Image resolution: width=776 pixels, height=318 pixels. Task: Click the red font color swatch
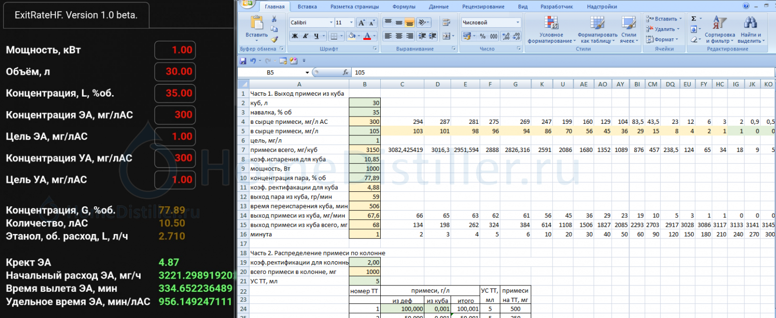(x=367, y=36)
